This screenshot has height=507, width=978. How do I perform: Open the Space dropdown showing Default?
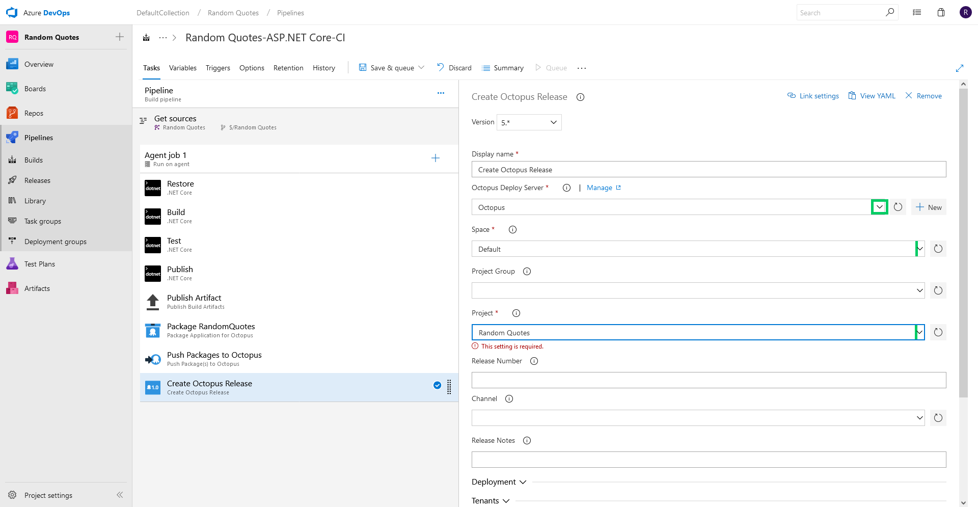(920, 249)
